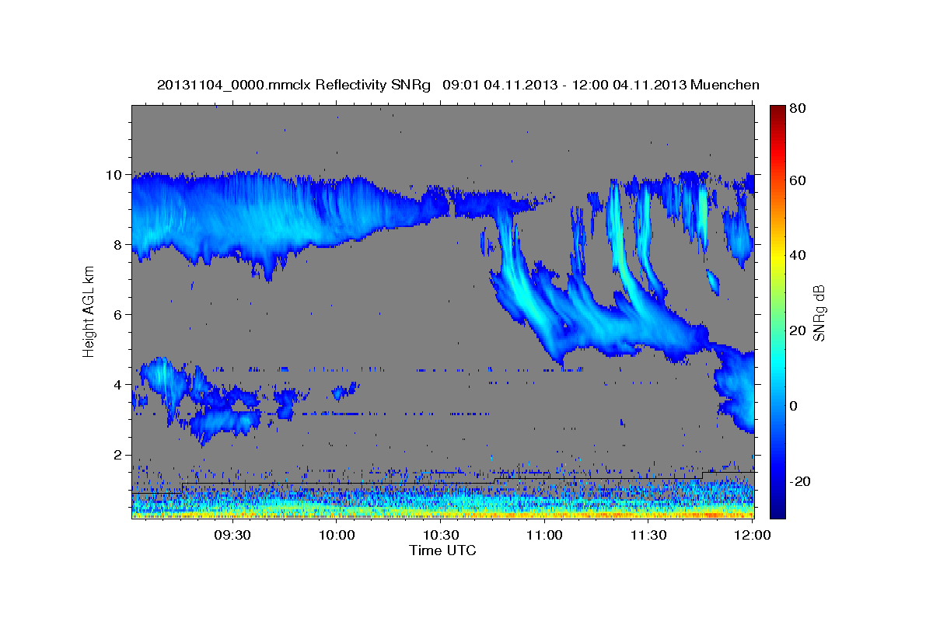Click the height tick label 2
The width and height of the screenshot is (933, 622).
point(120,455)
